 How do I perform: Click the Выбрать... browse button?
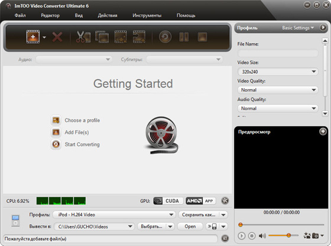click(151, 226)
